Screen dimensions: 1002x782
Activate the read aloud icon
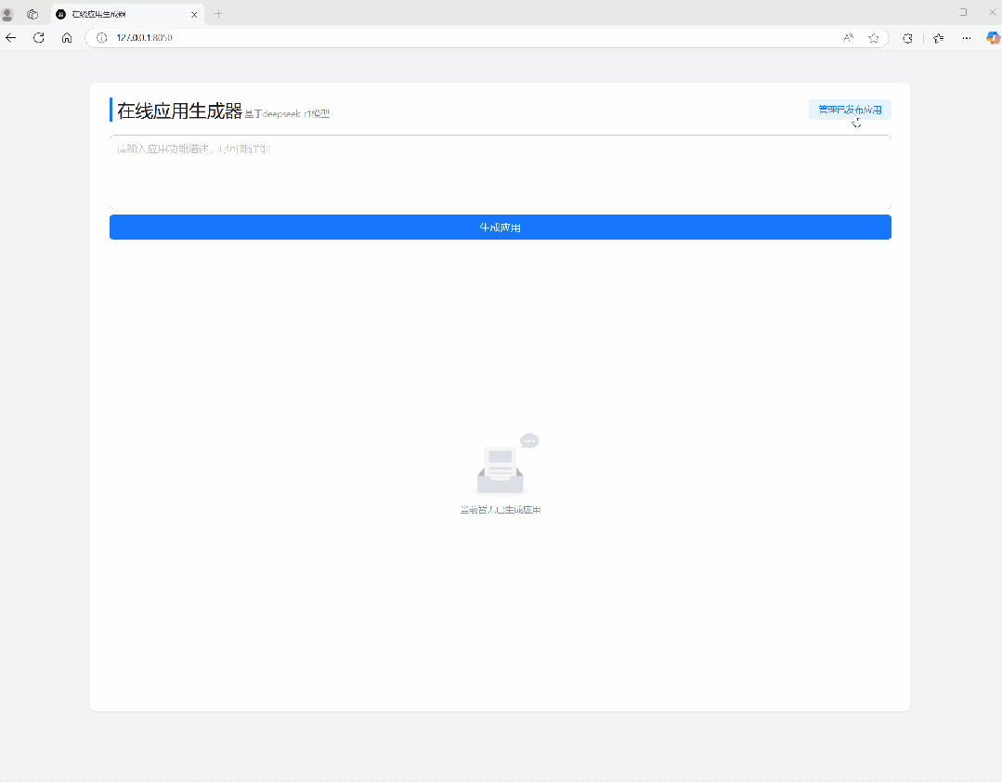[848, 38]
